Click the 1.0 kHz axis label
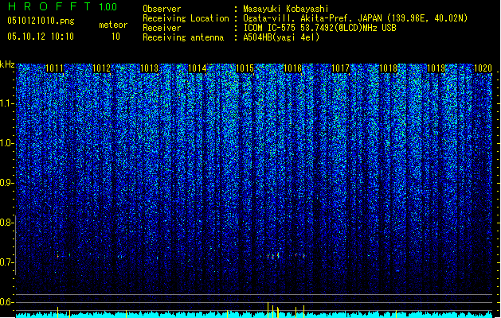This screenshot has width=501, height=318. tap(6, 143)
